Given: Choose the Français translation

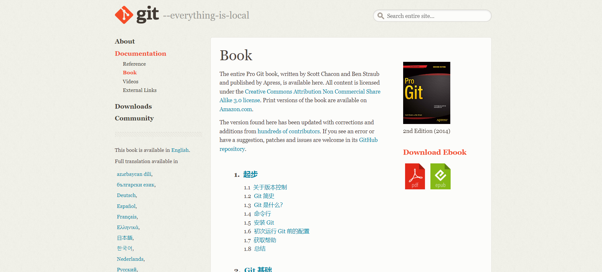Looking at the screenshot, I should pos(127,217).
